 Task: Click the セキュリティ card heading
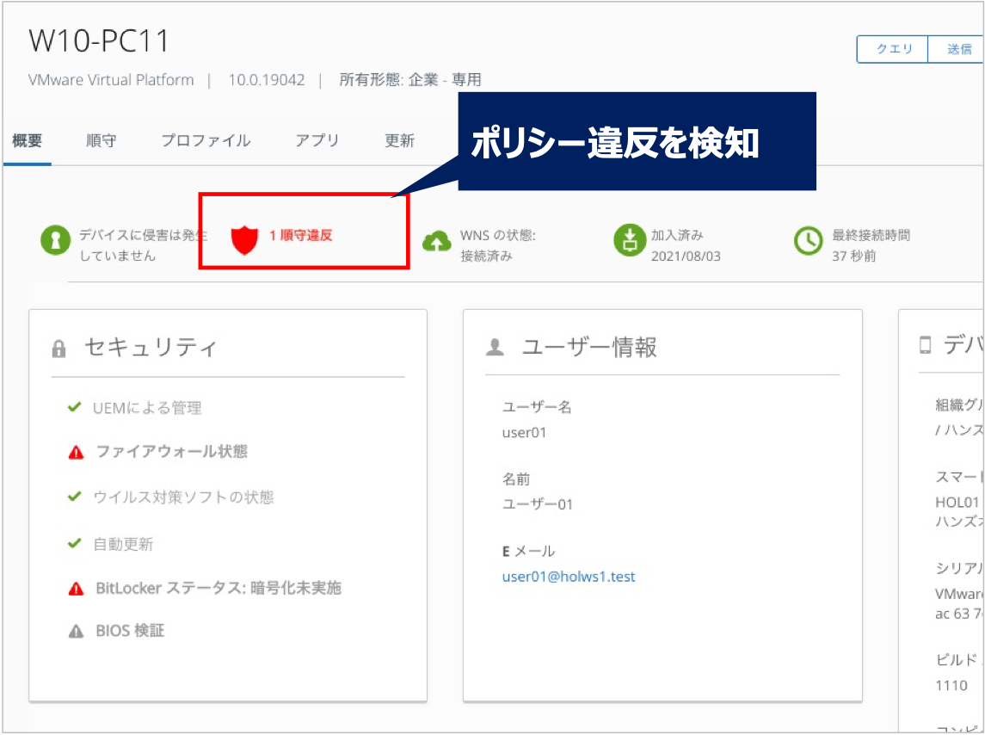click(151, 347)
